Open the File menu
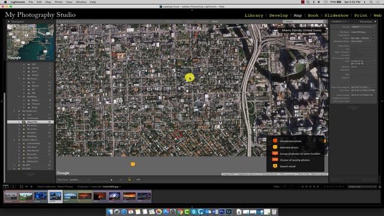 coord(31,2)
